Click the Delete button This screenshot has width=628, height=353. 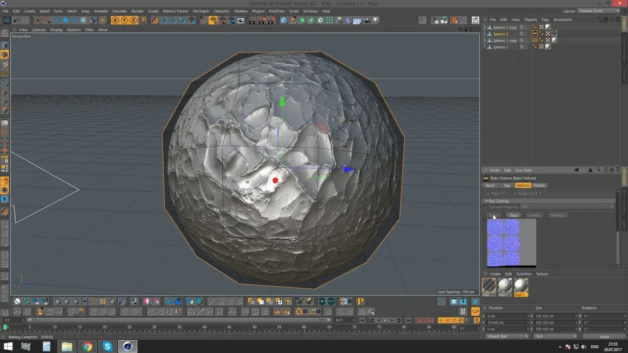pyautogui.click(x=534, y=215)
